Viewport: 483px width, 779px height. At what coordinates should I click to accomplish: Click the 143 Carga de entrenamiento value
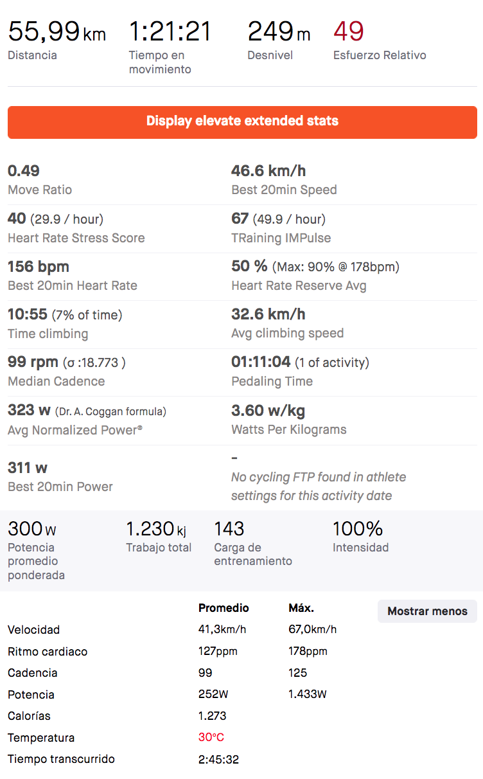(x=229, y=529)
